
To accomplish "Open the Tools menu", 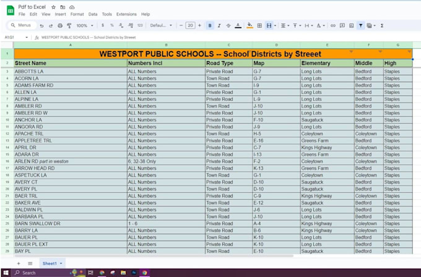I will pos(106,14).
